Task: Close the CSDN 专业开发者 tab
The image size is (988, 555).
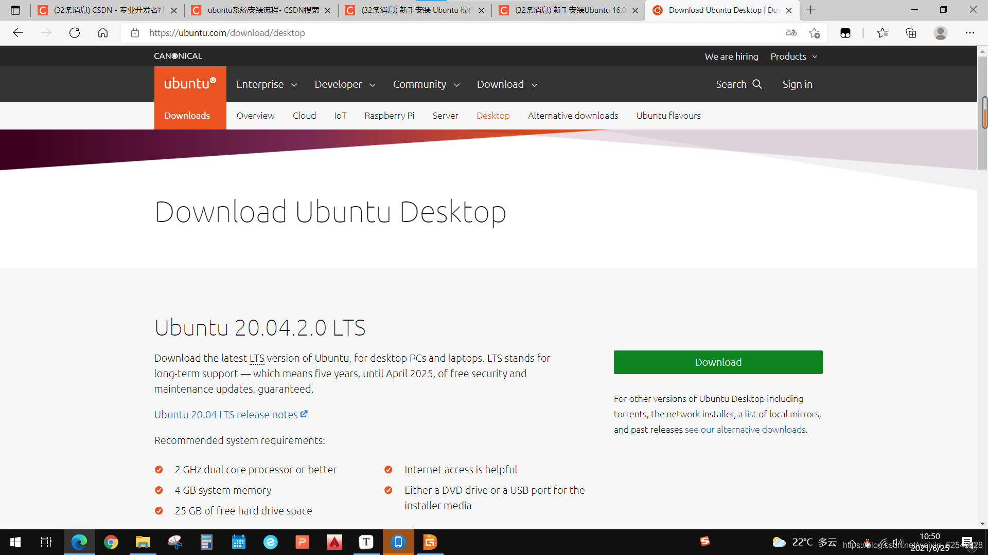Action: point(174,10)
